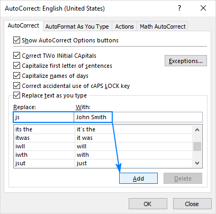Screen dimensions: 216x214
Task: Click into the Replace field containing js
Action: click(x=43, y=117)
